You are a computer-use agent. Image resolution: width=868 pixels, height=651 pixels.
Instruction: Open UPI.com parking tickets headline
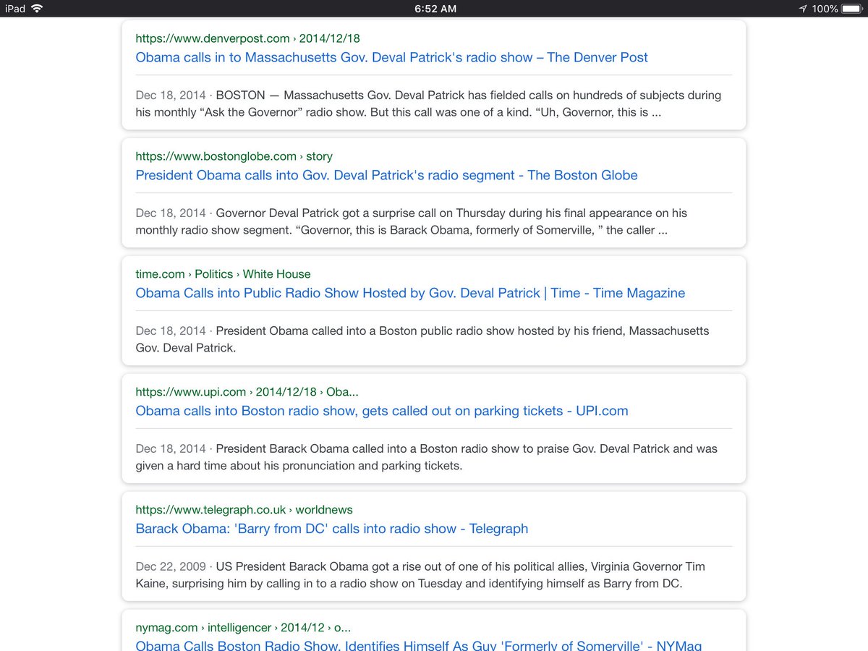coord(382,411)
